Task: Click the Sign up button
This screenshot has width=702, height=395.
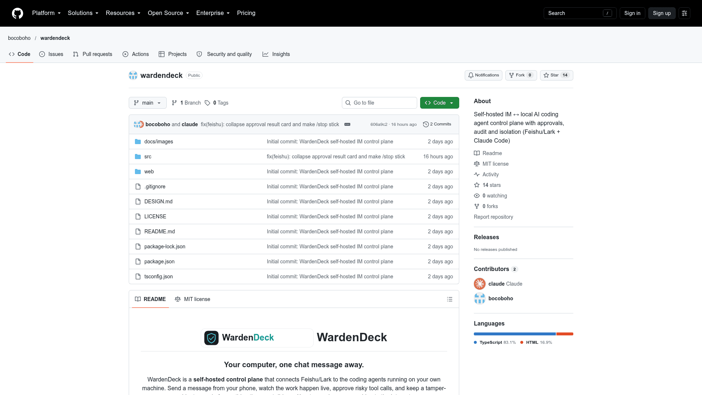Action: coord(662,13)
